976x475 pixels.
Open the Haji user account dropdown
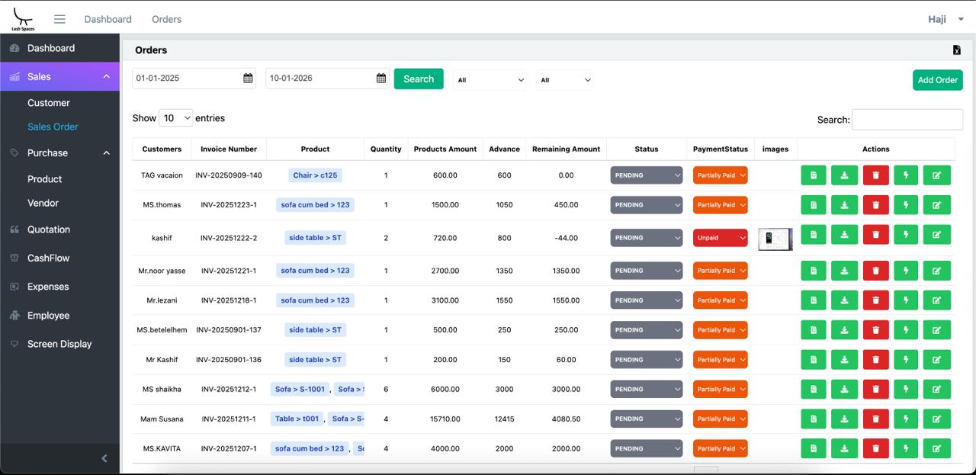coord(945,19)
